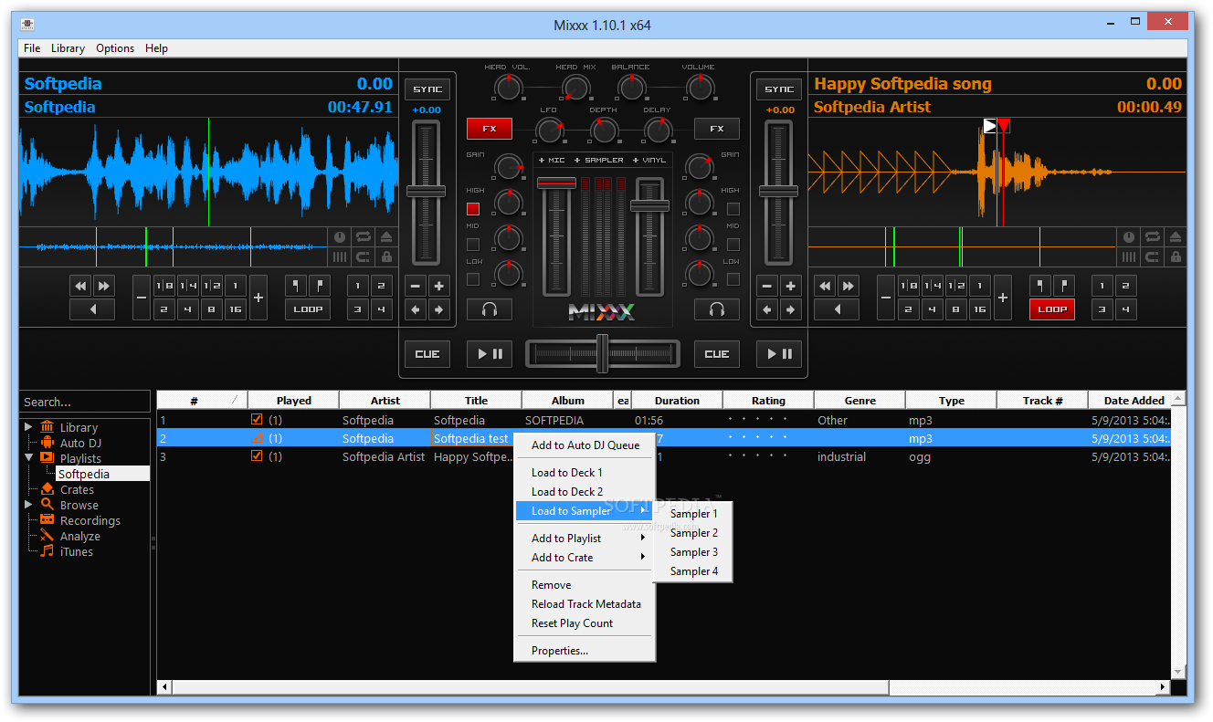Click left deck pitch slider handle

pos(427,191)
